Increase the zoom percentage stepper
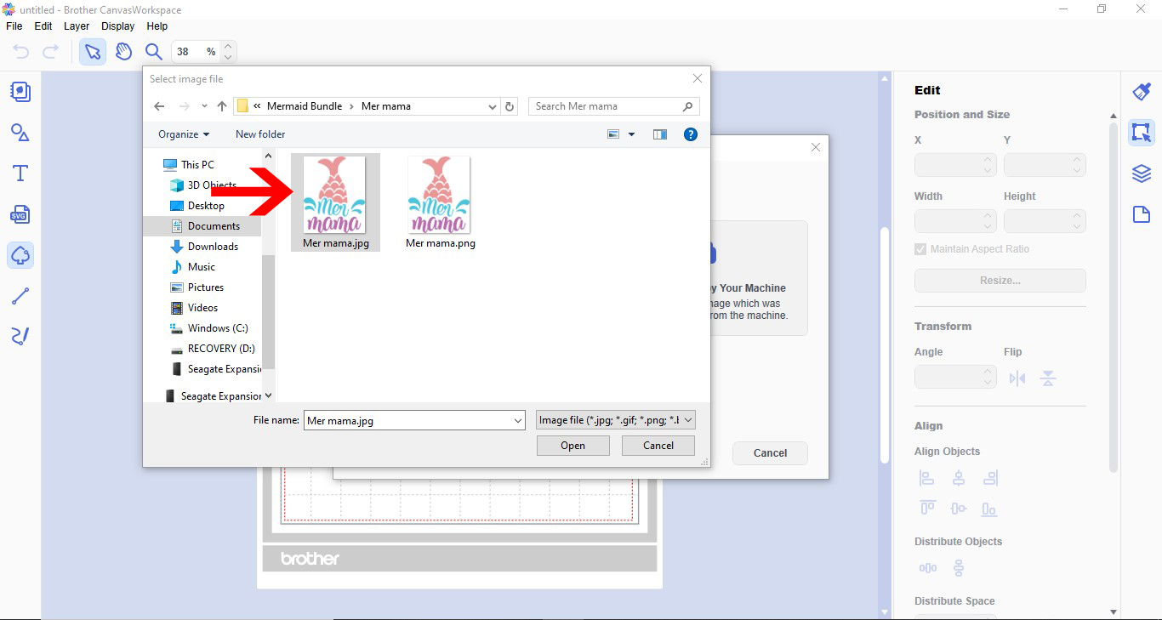 tap(228, 46)
